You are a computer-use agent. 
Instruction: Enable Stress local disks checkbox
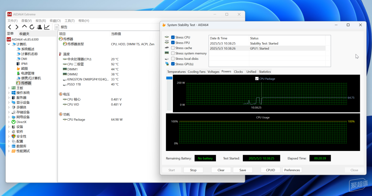pos(173,58)
